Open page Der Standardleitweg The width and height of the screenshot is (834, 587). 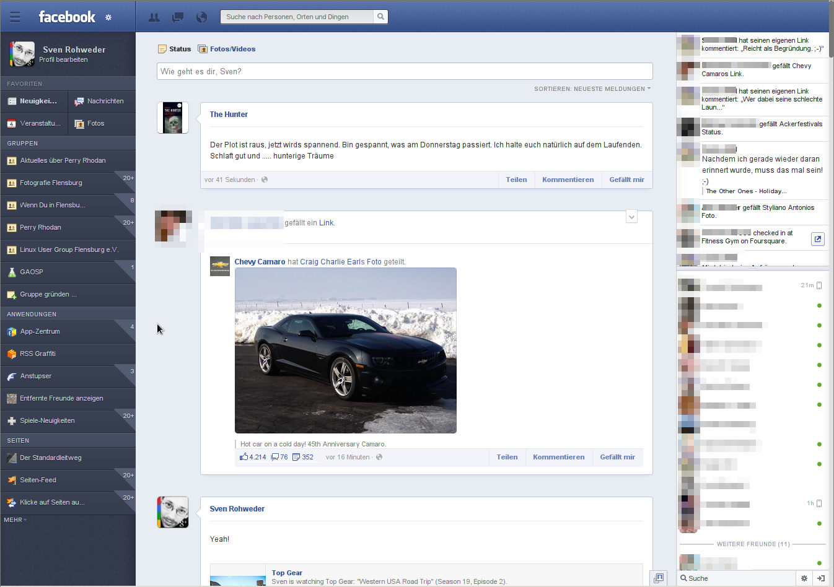click(68, 458)
